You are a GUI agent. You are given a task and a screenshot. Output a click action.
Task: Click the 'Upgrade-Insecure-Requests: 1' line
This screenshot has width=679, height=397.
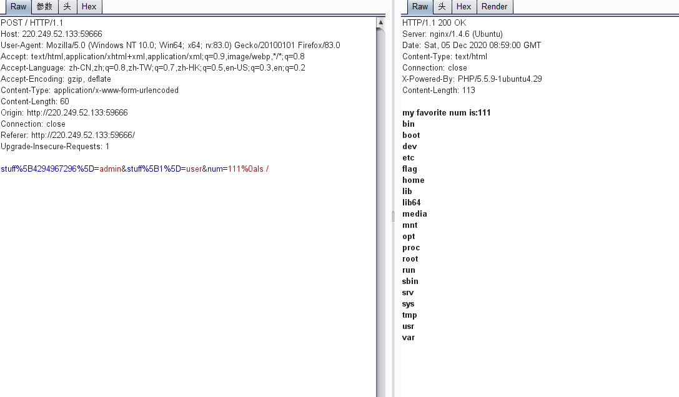(55, 146)
